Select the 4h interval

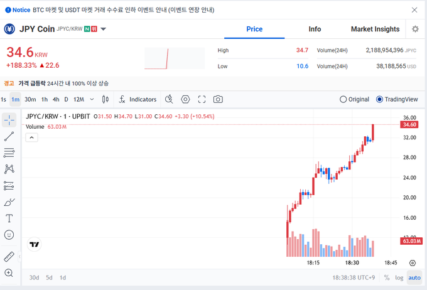pyautogui.click(x=56, y=99)
